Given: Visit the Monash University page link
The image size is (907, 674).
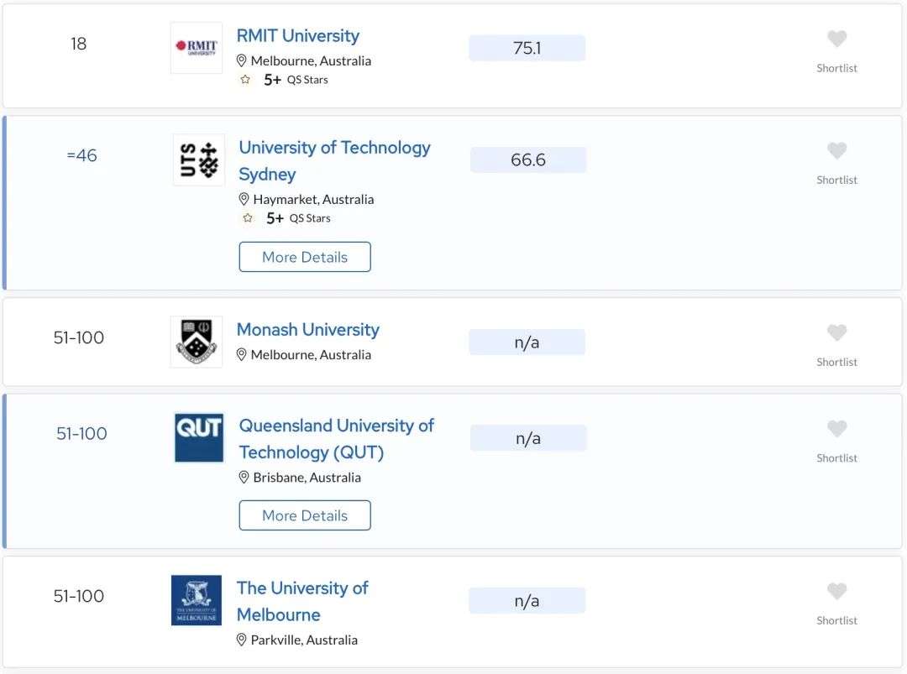Looking at the screenshot, I should click(x=307, y=330).
